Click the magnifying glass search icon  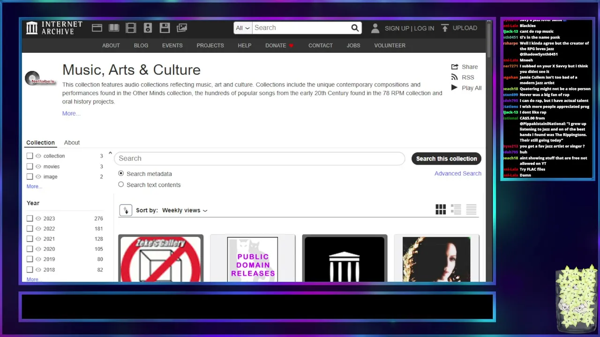355,28
